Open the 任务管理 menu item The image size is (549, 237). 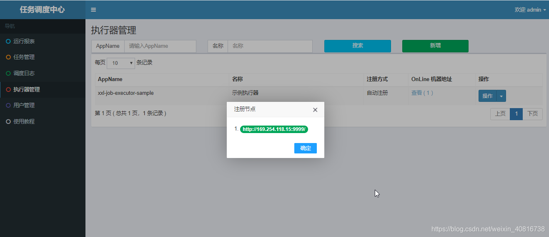43,57
